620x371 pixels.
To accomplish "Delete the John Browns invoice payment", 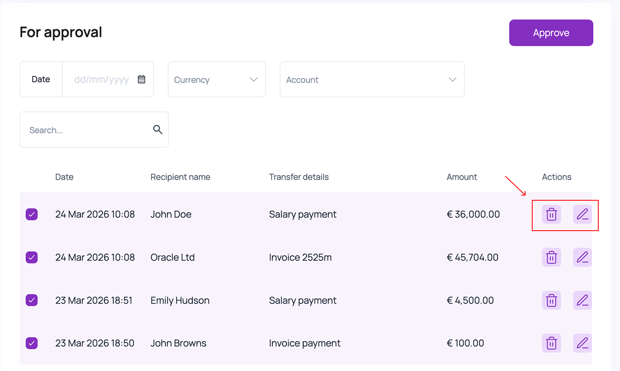I will click(x=551, y=343).
